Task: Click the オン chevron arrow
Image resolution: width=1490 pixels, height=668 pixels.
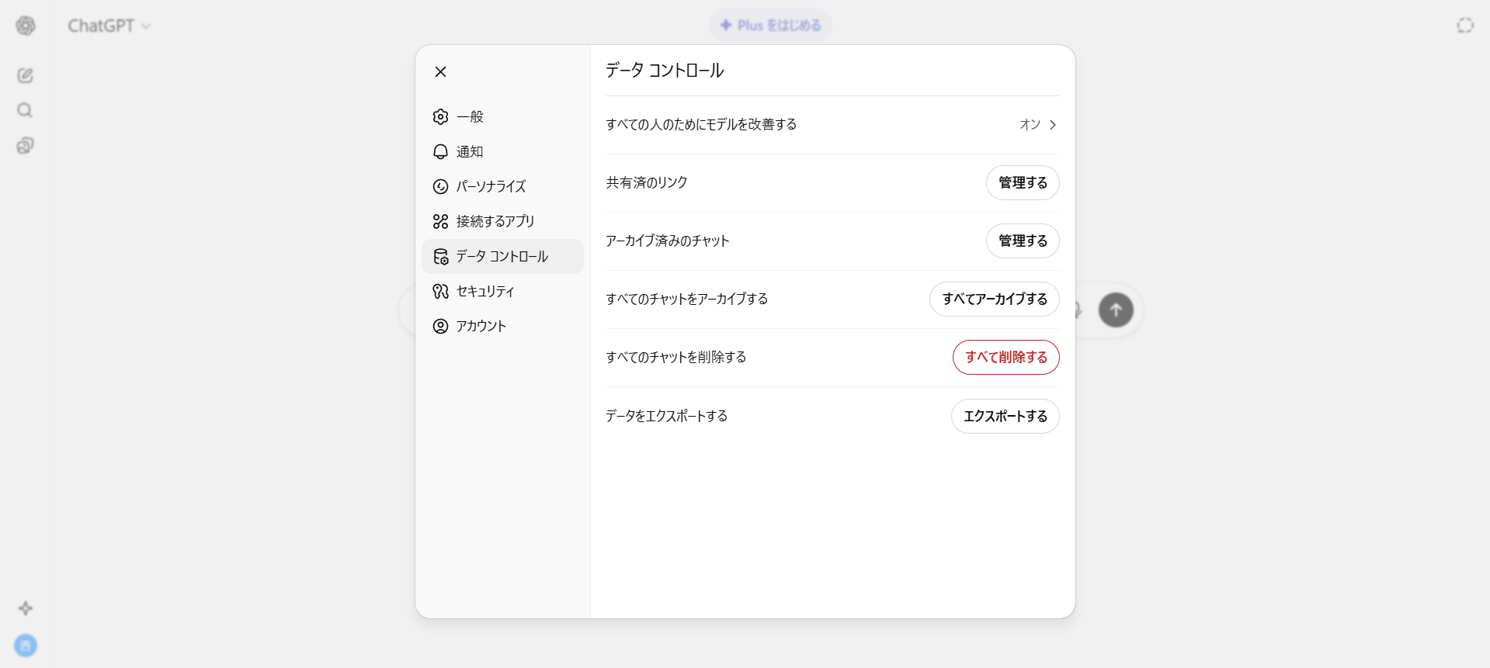Action: pos(1052,125)
